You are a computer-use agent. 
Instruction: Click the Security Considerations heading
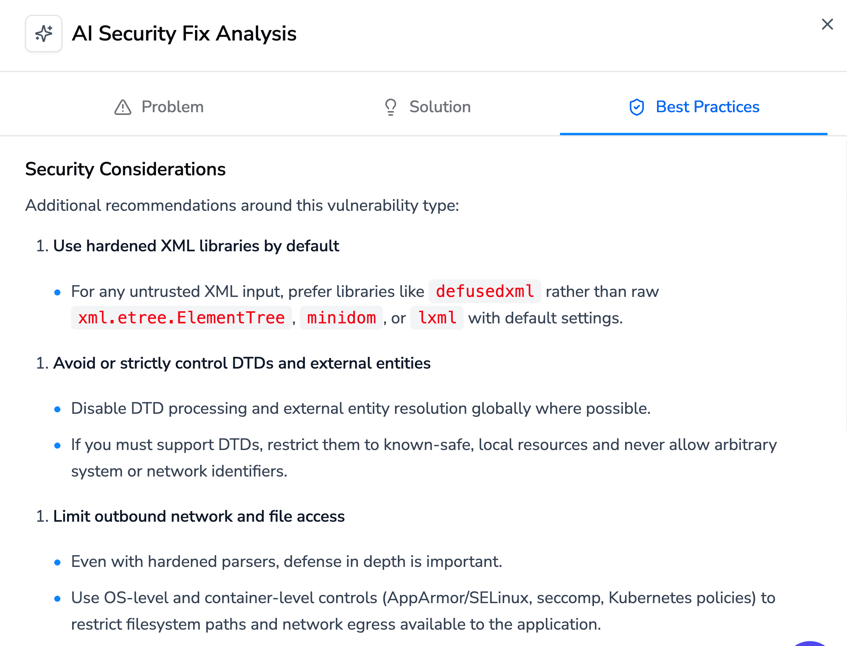tap(125, 169)
